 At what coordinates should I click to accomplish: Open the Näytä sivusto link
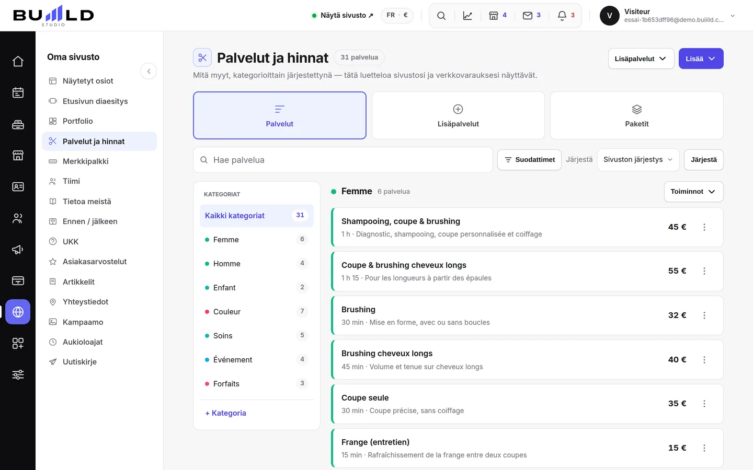(343, 15)
